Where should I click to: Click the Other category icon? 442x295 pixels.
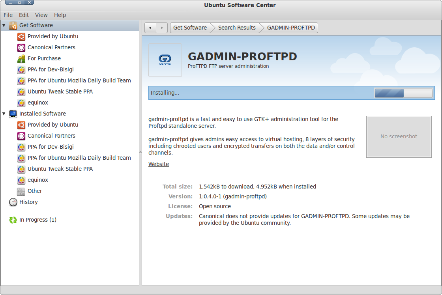21,191
